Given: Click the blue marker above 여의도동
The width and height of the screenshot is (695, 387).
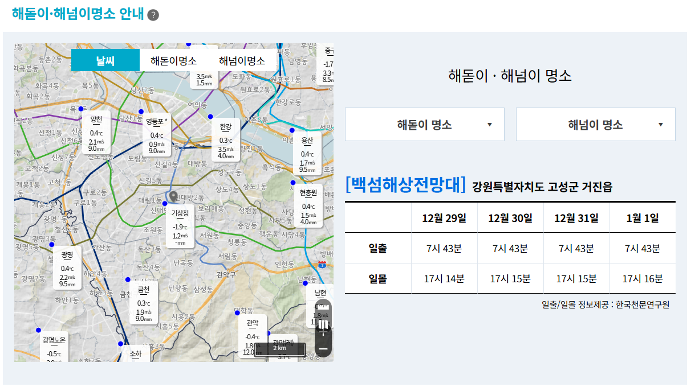Looking at the screenshot, I should point(188,44).
